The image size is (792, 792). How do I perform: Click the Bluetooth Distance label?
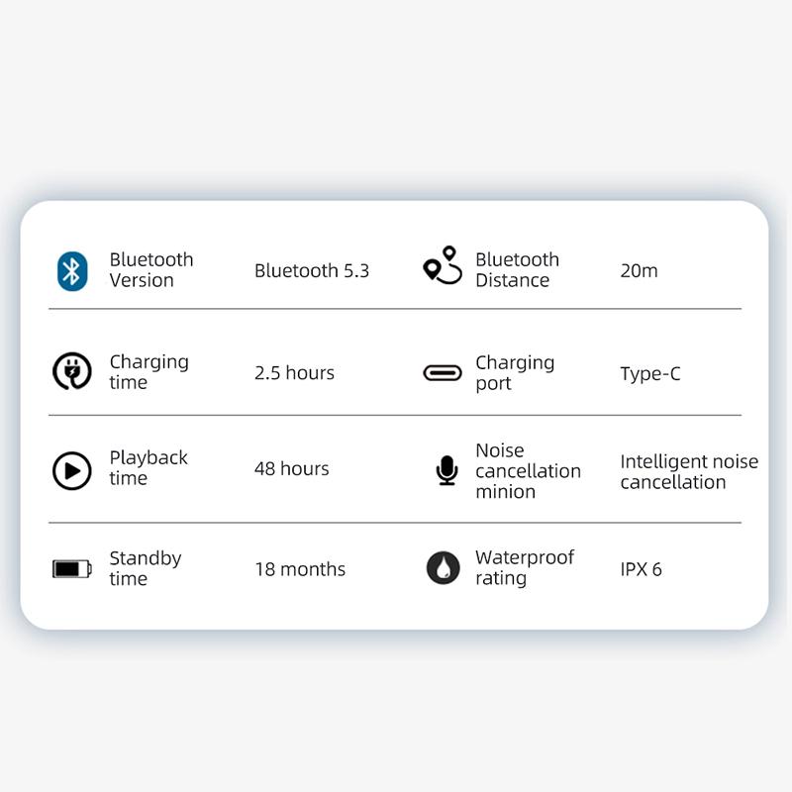pos(517,270)
